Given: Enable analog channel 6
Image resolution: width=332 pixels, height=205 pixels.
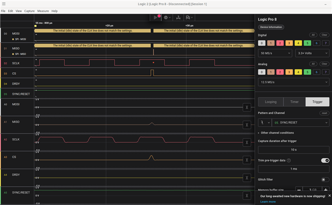Looking at the screenshot, I should [316, 72].
